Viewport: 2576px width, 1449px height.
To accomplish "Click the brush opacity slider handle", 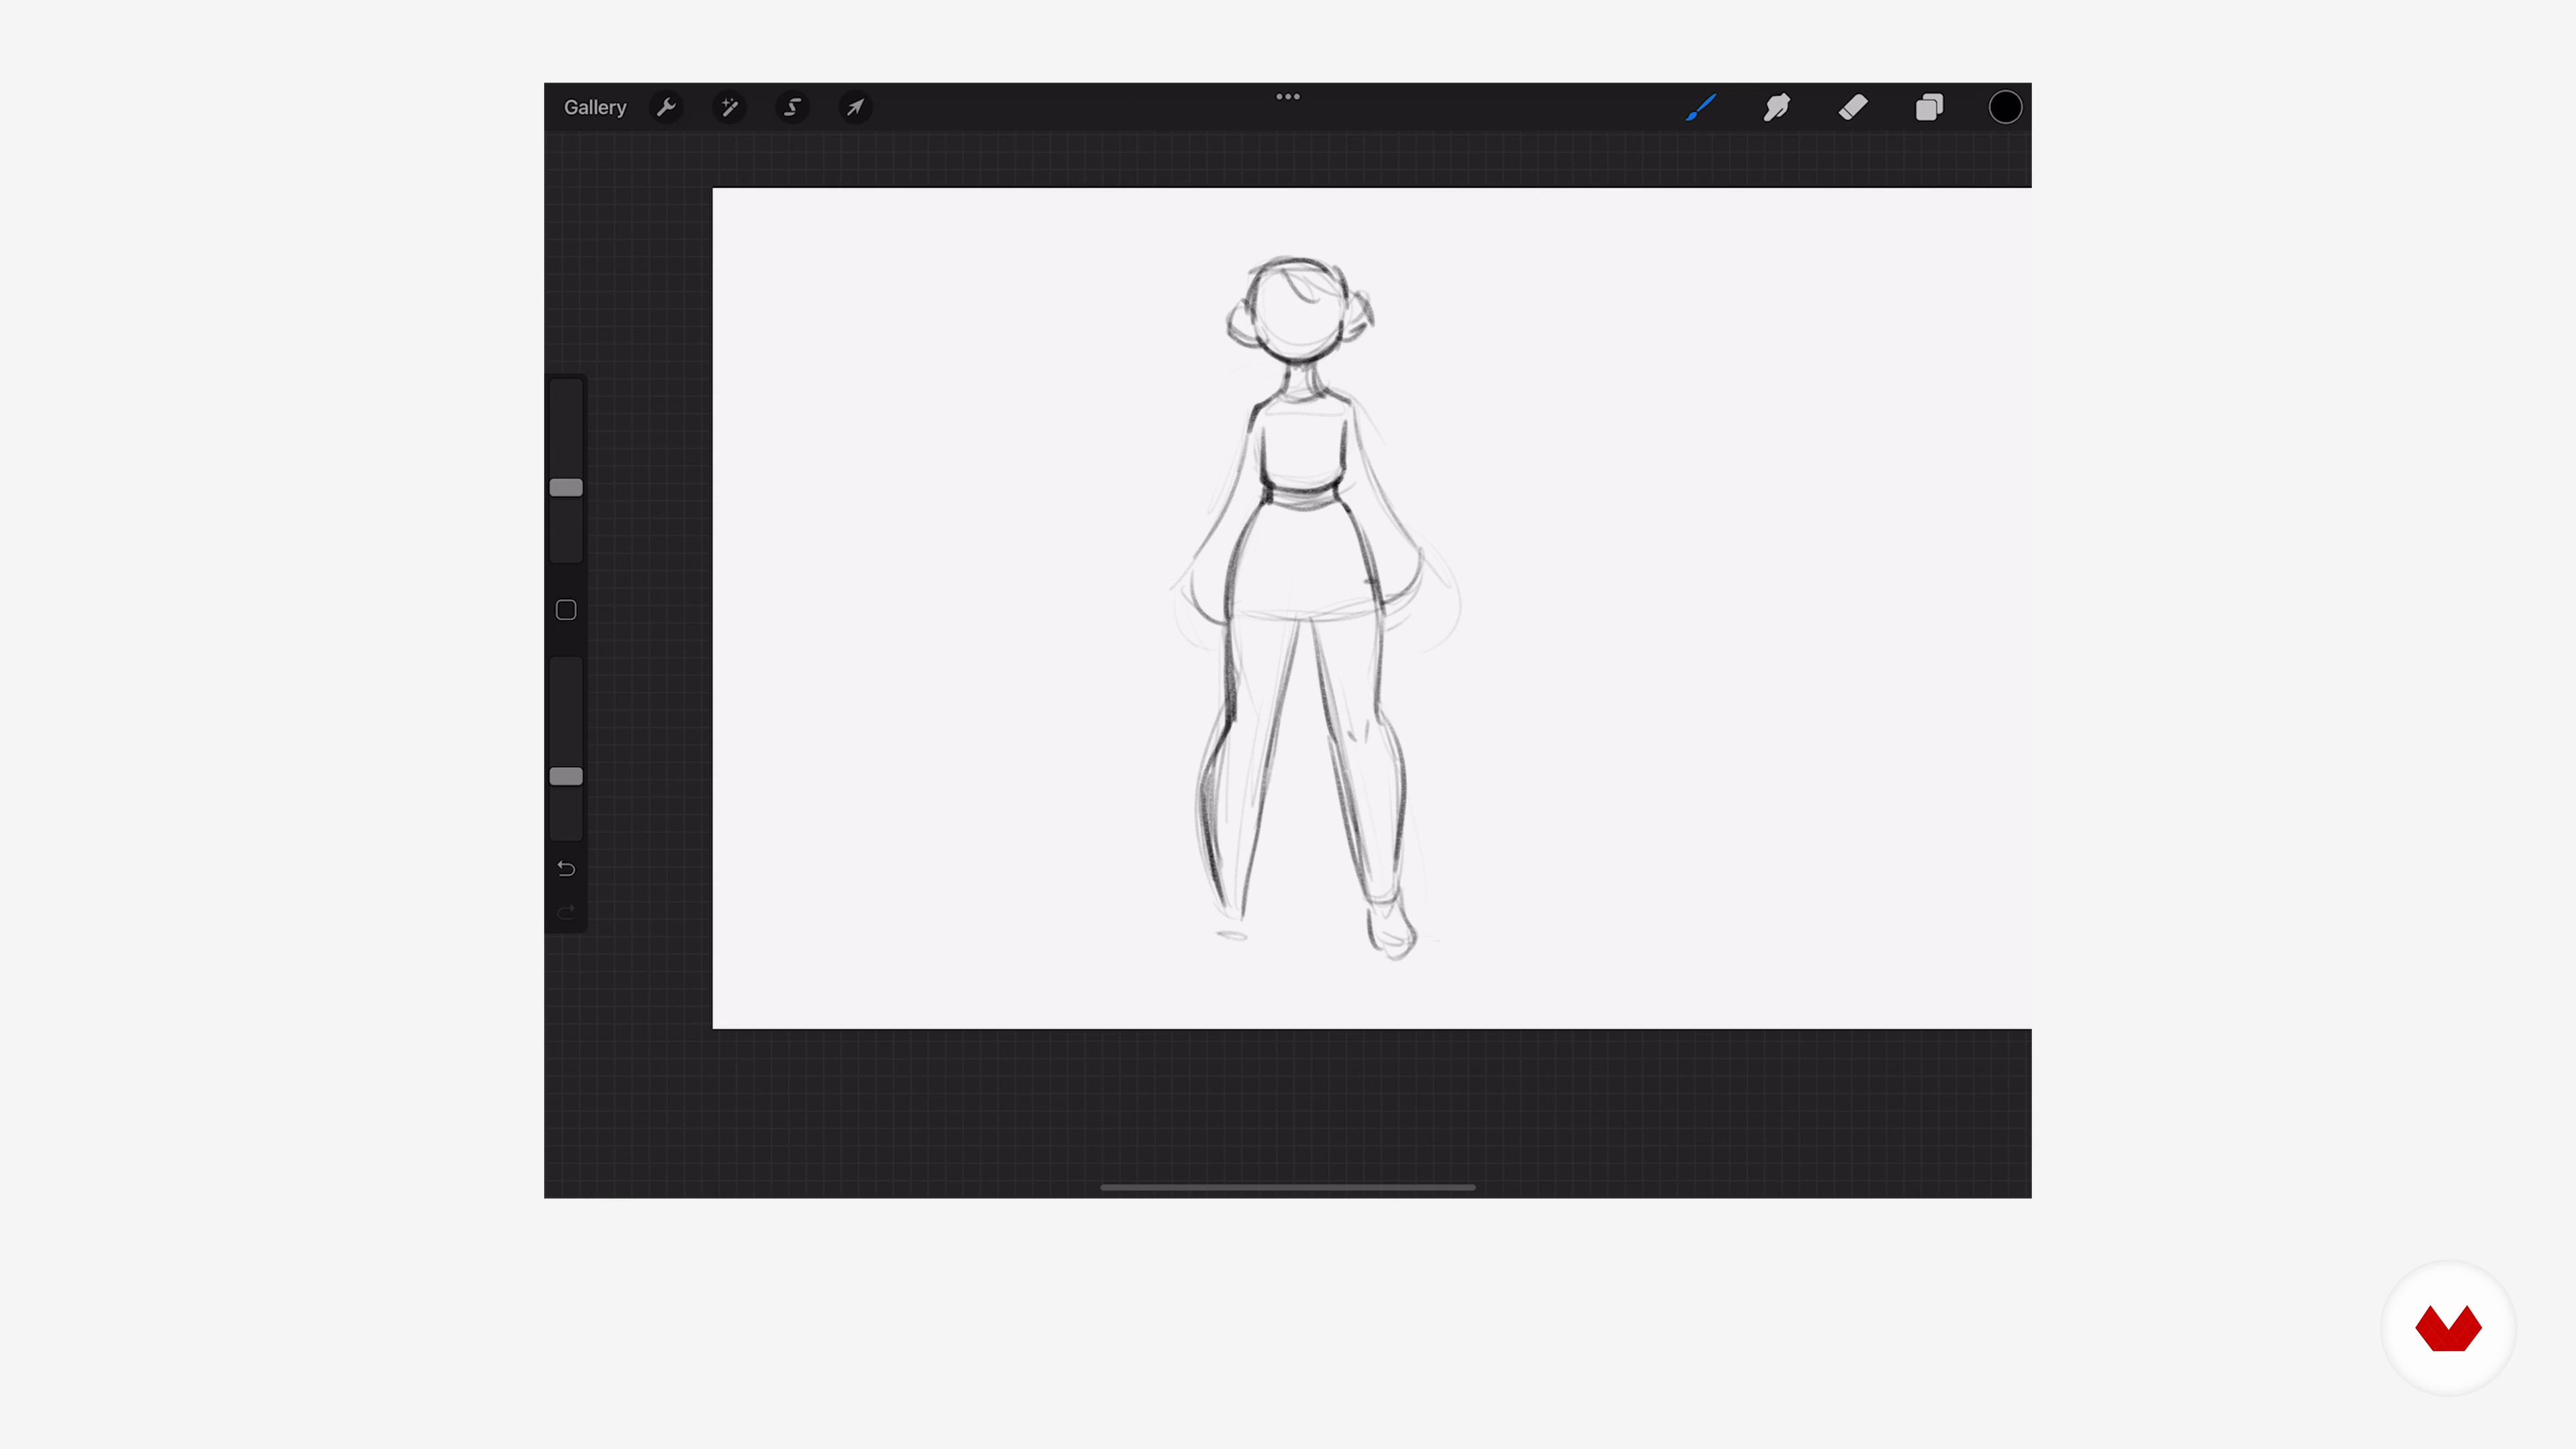I will pyautogui.click(x=566, y=777).
